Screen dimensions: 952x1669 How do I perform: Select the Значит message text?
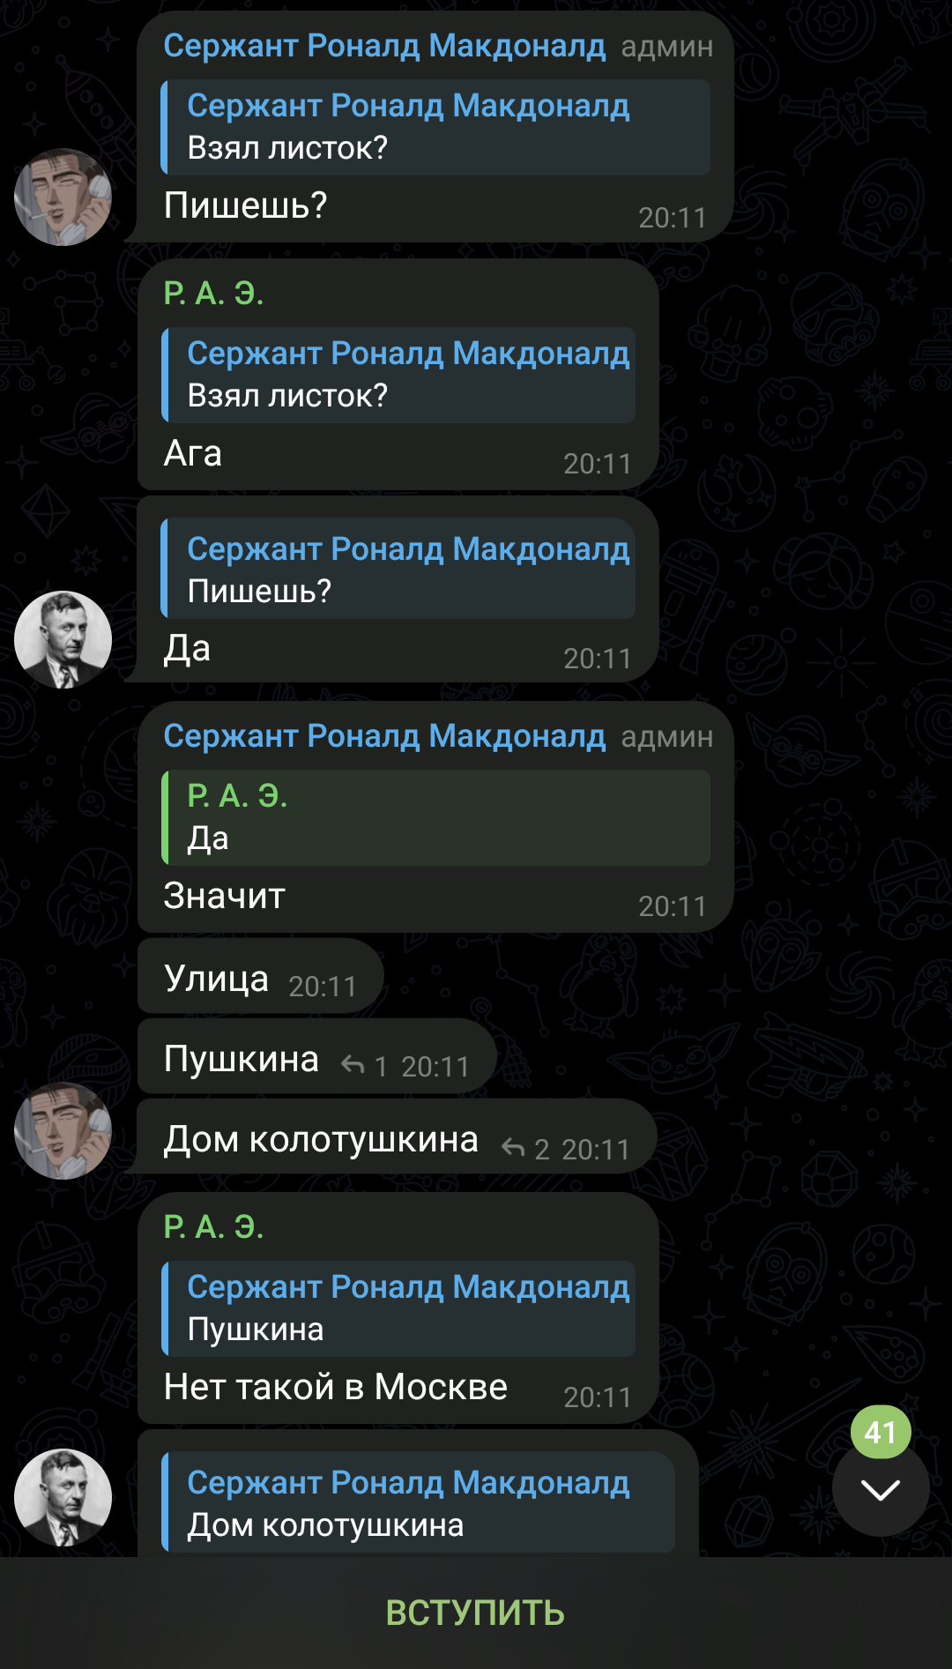(x=225, y=896)
